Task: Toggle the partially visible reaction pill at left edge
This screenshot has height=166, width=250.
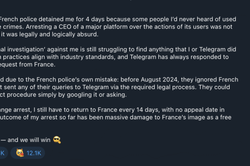Action: pos(2,153)
